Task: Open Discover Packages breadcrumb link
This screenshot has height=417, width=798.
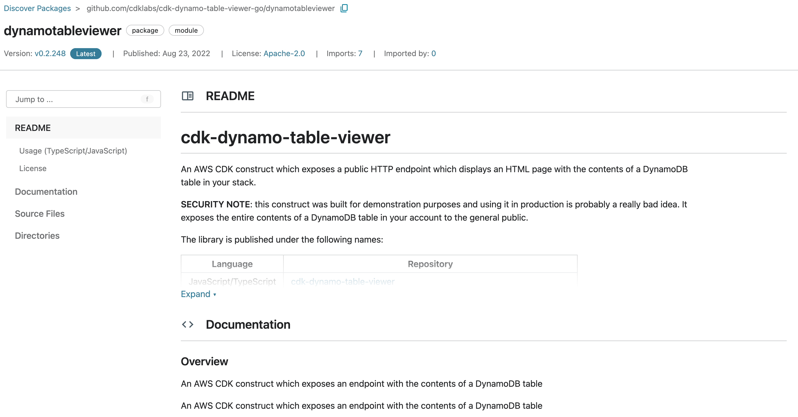Action: (37, 8)
